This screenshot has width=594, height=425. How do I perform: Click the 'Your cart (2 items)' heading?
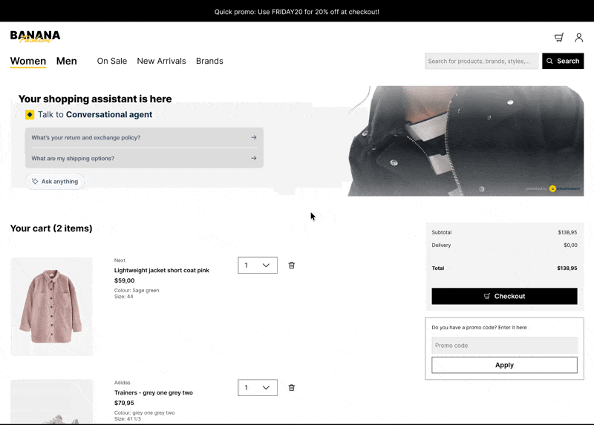click(51, 228)
